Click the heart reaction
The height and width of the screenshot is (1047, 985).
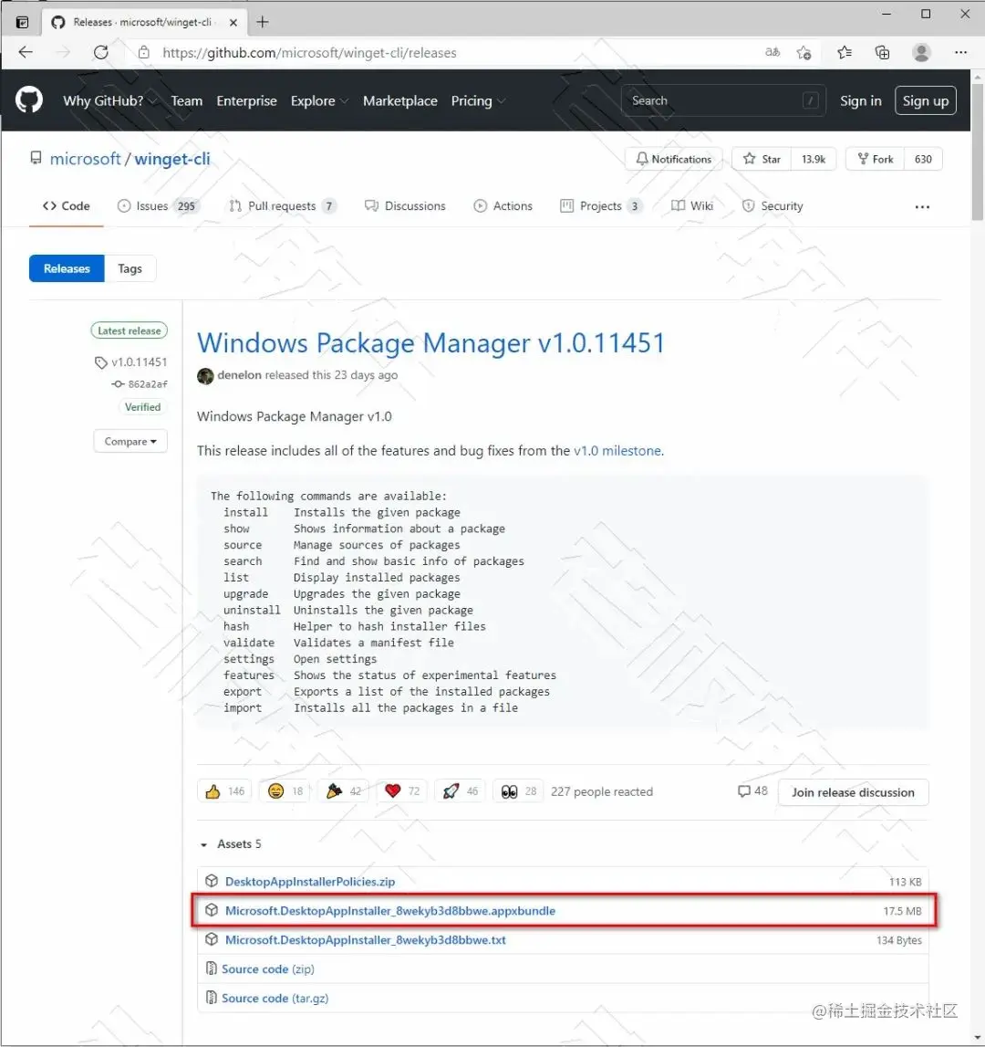click(x=401, y=791)
